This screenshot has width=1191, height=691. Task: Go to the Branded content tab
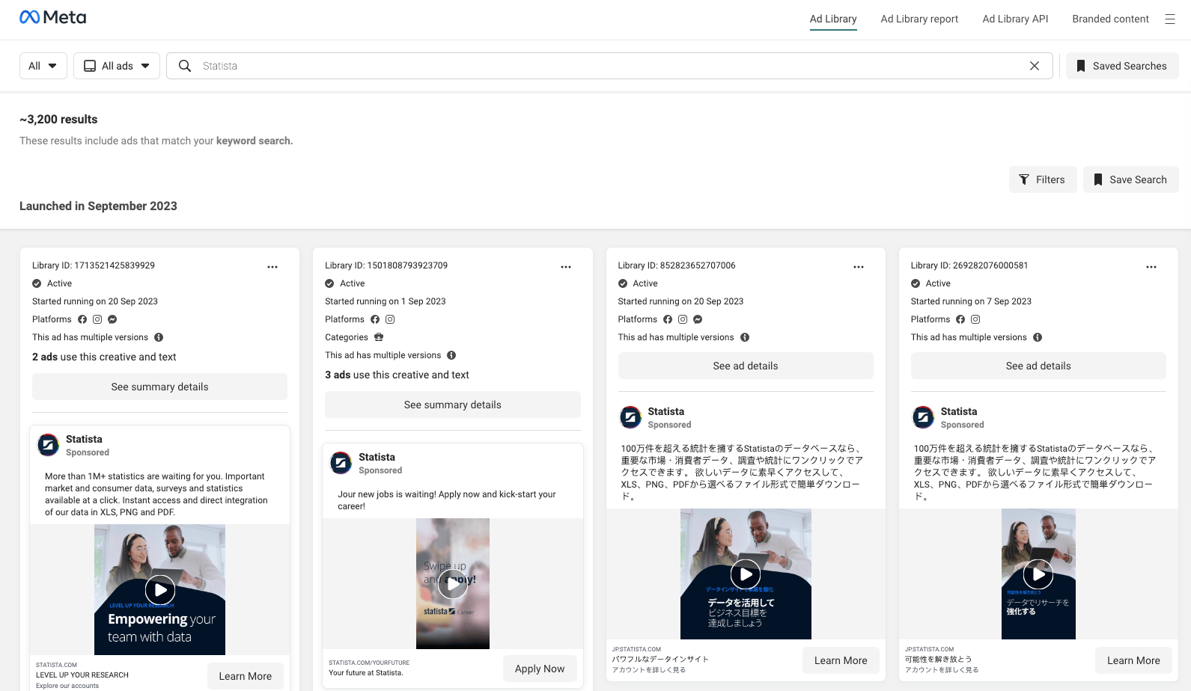tap(1109, 19)
